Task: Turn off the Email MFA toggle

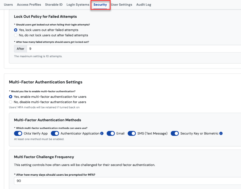Action: 111,134
